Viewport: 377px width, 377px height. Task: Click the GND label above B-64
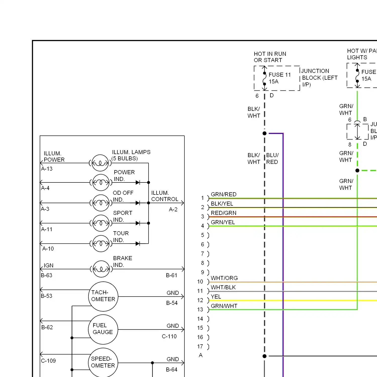tap(173, 359)
